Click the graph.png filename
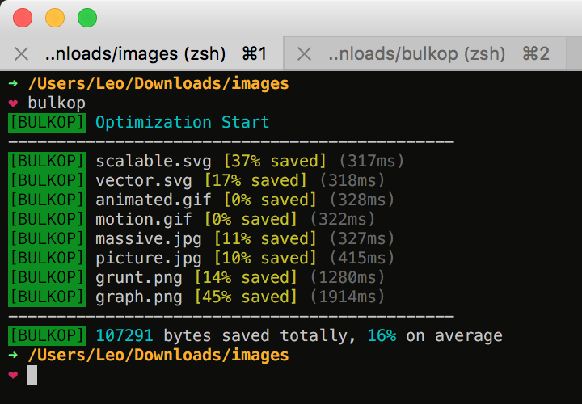Image resolution: width=582 pixels, height=404 pixels. tap(139, 297)
